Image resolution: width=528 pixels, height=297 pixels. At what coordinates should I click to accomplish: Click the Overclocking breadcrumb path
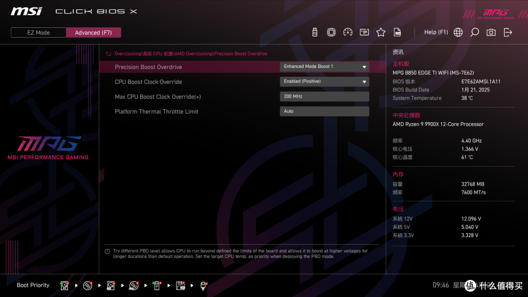(191, 54)
